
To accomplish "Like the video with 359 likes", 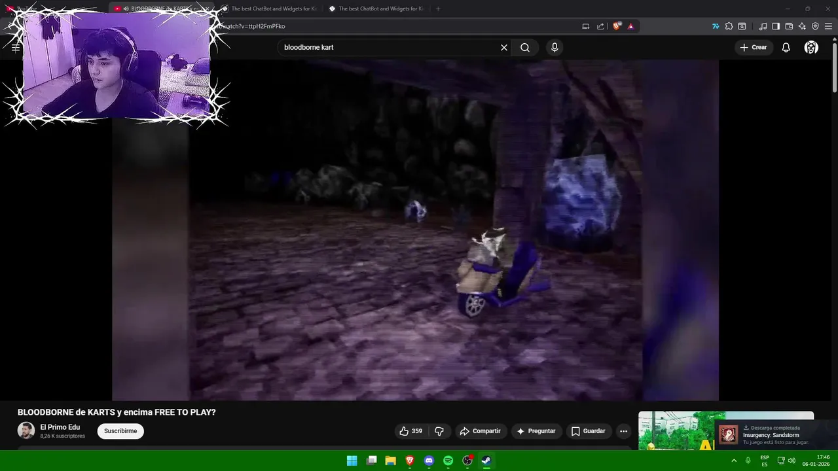I will [x=410, y=431].
